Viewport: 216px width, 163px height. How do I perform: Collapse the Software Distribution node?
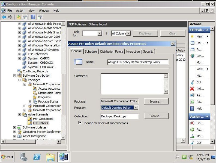[x=14, y=76]
